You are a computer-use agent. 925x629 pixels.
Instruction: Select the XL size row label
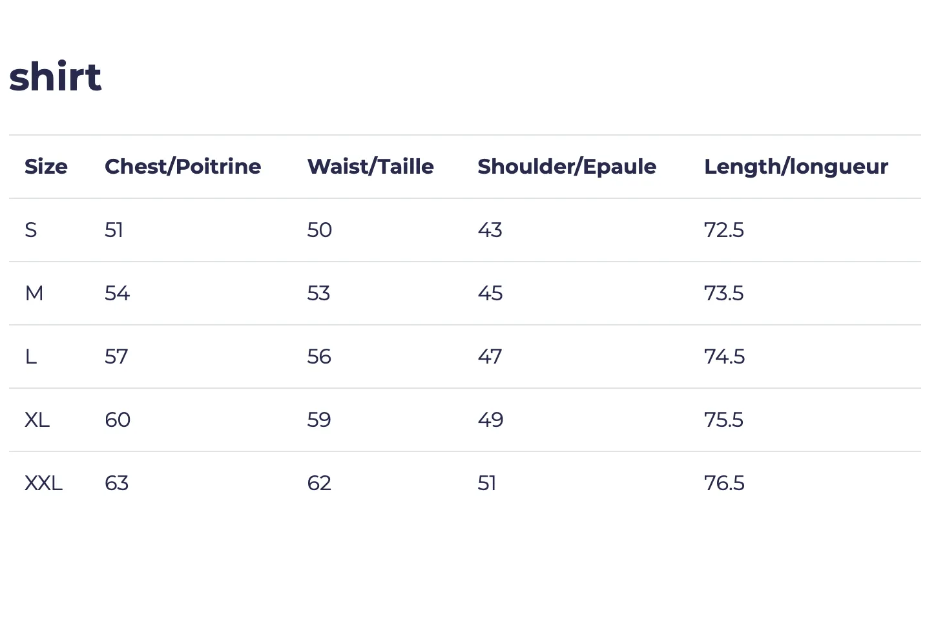tap(37, 420)
